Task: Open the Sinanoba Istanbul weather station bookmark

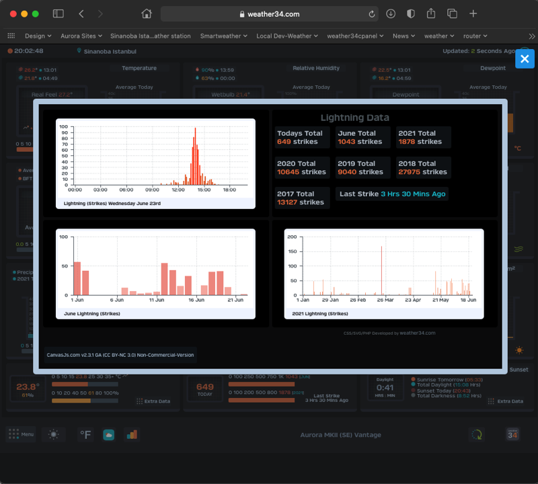Action: [x=150, y=36]
